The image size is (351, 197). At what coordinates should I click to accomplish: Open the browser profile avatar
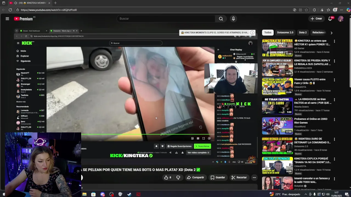point(335,10)
